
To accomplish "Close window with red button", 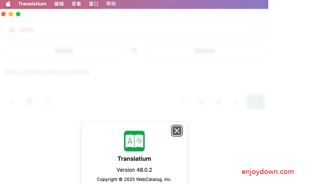I will [x=3, y=14].
